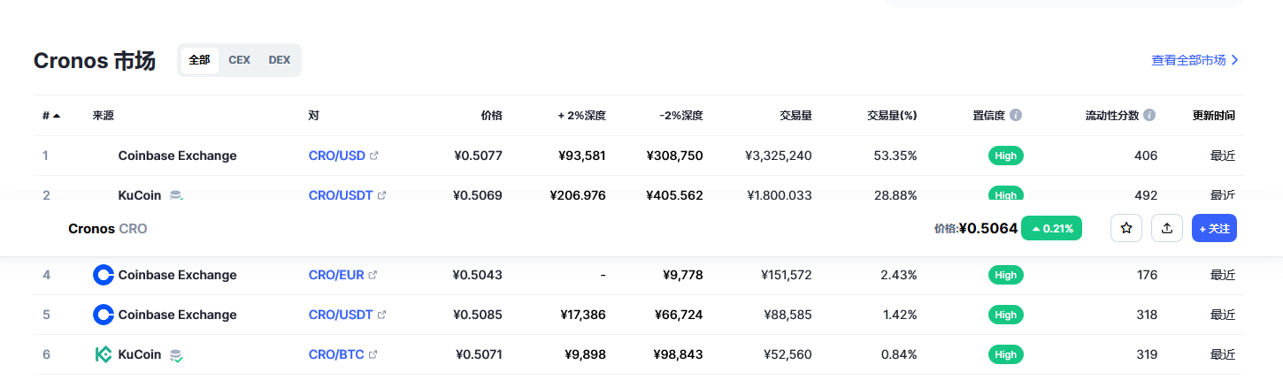Open Coinbase Exchange in row 1
Viewport: 1283px width, 380px height.
click(177, 156)
